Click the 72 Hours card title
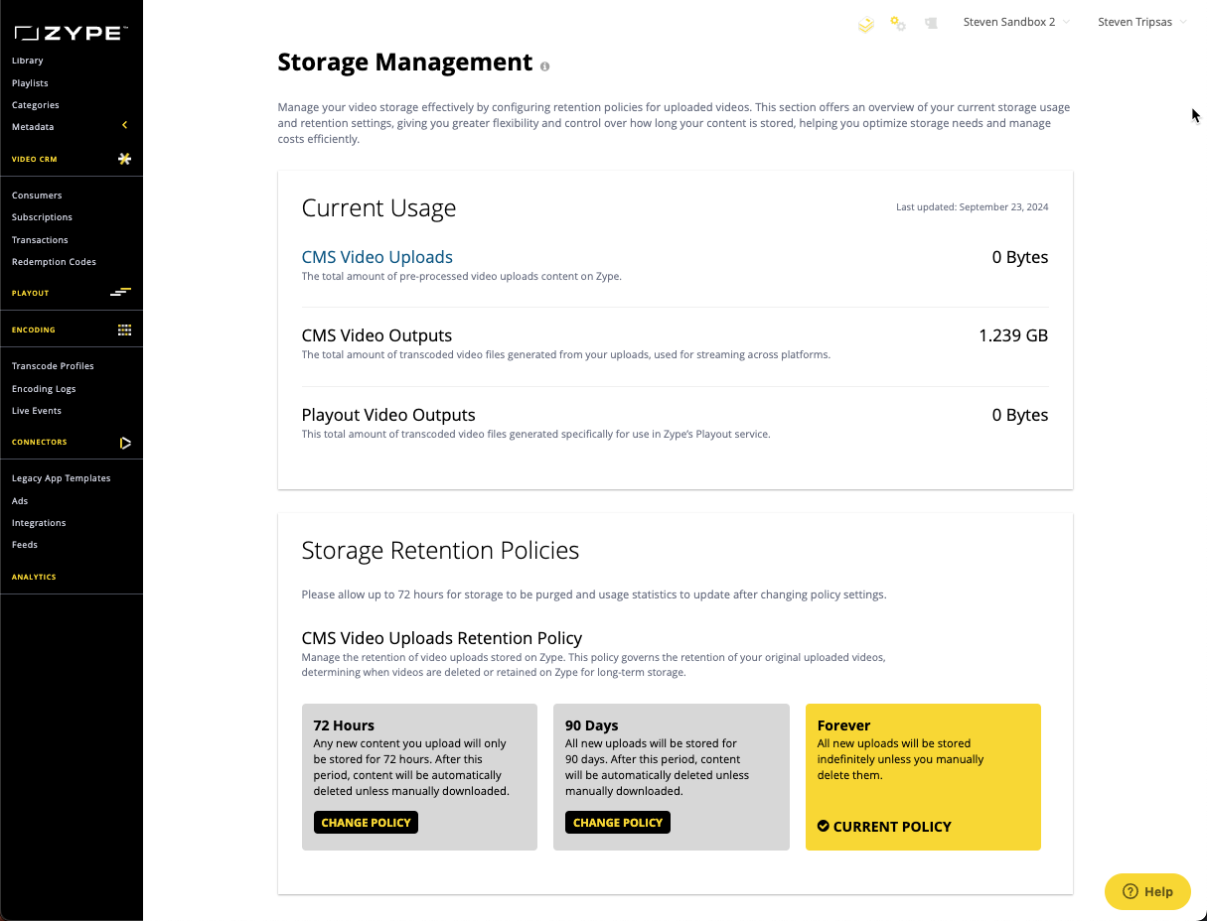This screenshot has width=1207, height=921. click(344, 725)
